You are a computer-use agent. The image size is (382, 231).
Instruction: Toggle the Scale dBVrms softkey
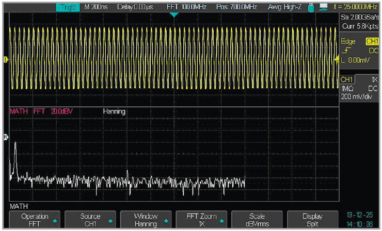(257, 220)
